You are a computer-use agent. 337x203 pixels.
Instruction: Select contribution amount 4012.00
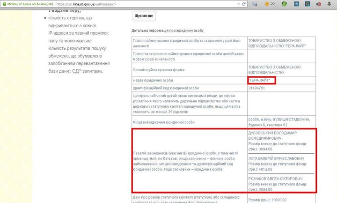(x=265, y=169)
